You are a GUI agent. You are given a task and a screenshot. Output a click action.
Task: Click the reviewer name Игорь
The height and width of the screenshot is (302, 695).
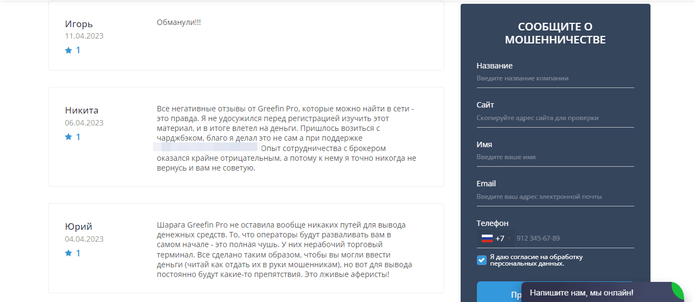79,24
